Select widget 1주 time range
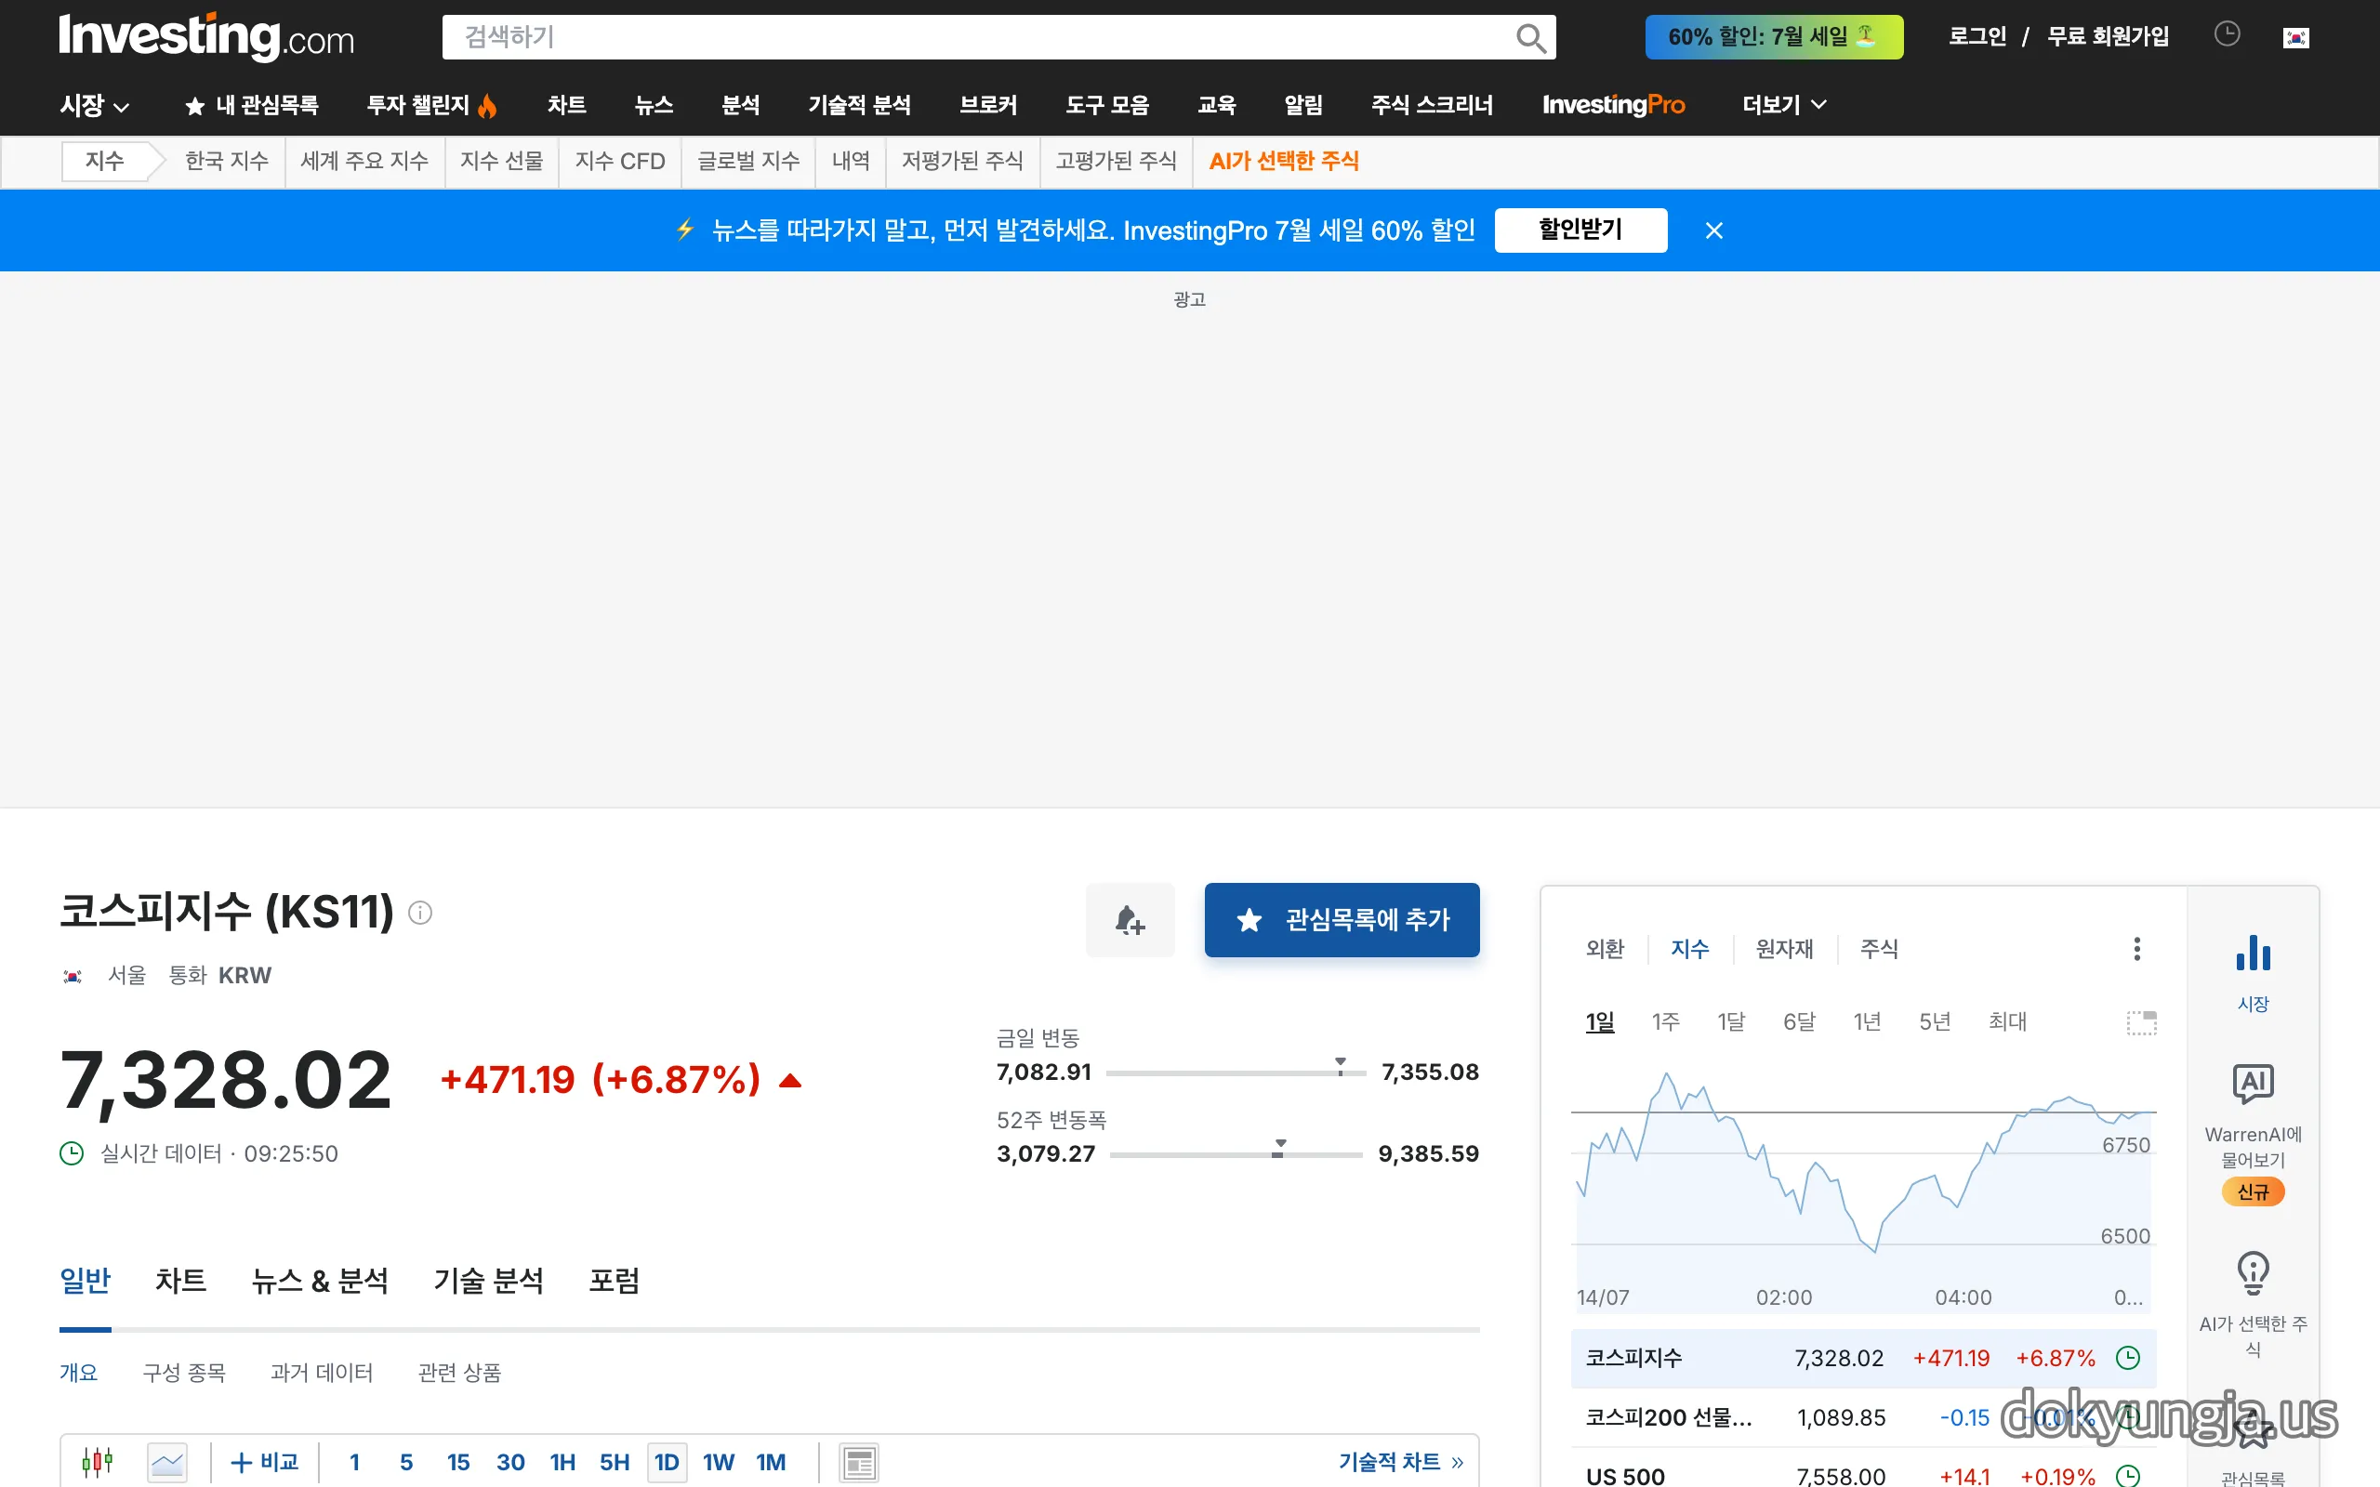Viewport: 2380px width, 1487px height. tap(1666, 1021)
